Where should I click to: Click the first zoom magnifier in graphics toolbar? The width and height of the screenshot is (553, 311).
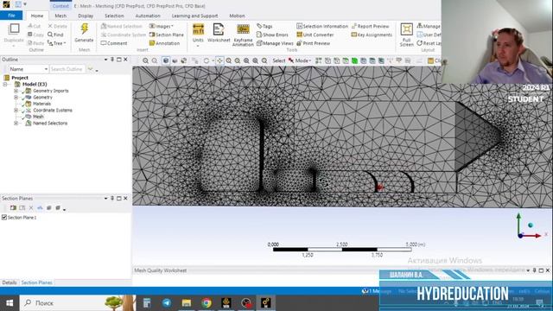[x=145, y=60]
